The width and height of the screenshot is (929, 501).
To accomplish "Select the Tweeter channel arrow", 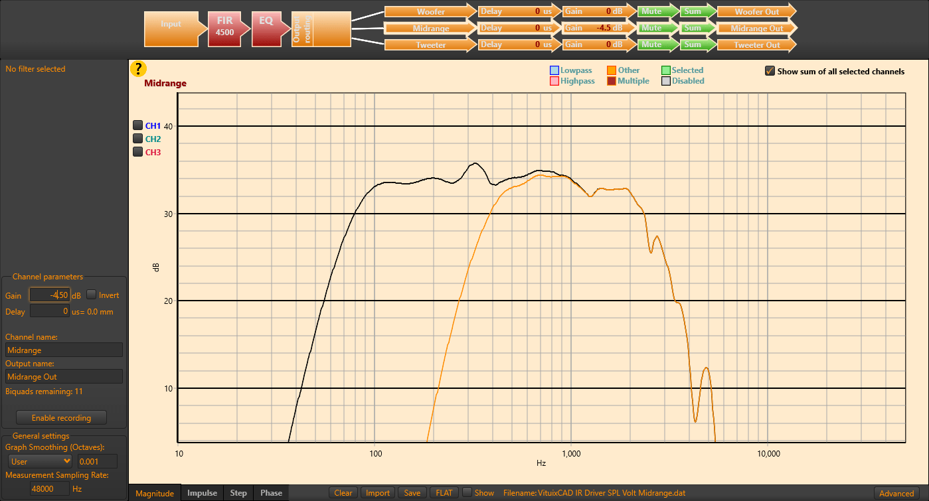I will (431, 44).
